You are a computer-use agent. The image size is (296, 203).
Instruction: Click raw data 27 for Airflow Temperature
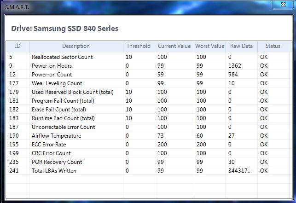coord(232,136)
